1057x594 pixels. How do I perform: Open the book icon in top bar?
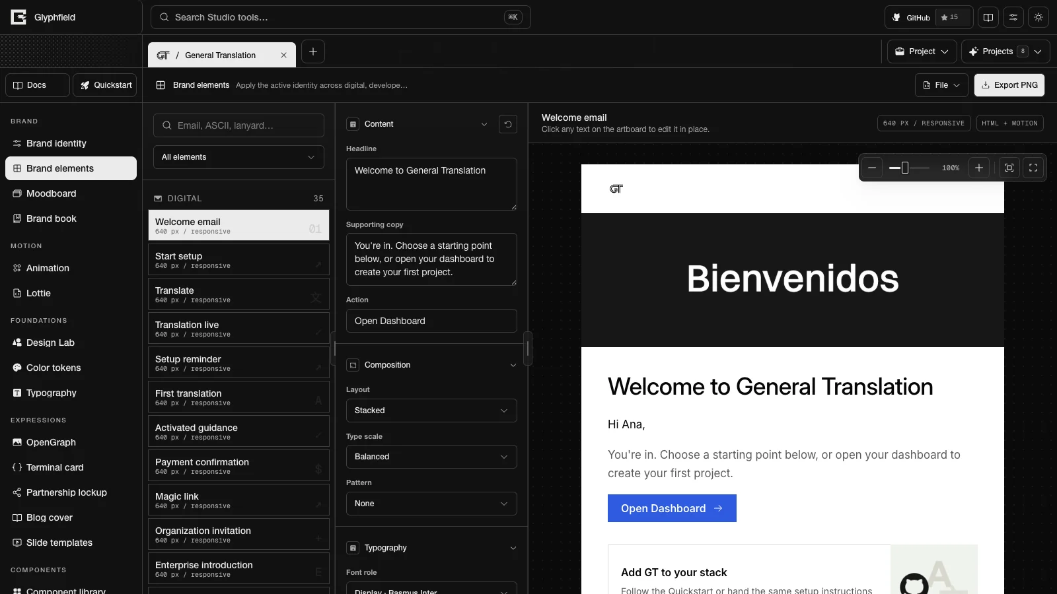(988, 17)
